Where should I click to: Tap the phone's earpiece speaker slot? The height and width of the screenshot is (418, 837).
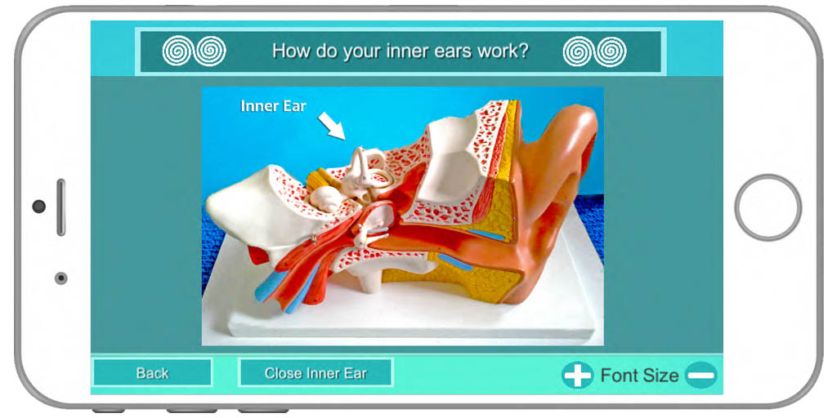(60, 207)
